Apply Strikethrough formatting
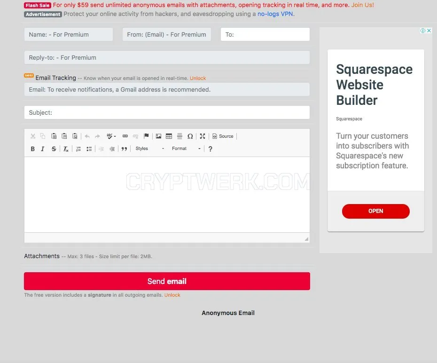Screen dimensions: 437x363 click(x=54, y=149)
